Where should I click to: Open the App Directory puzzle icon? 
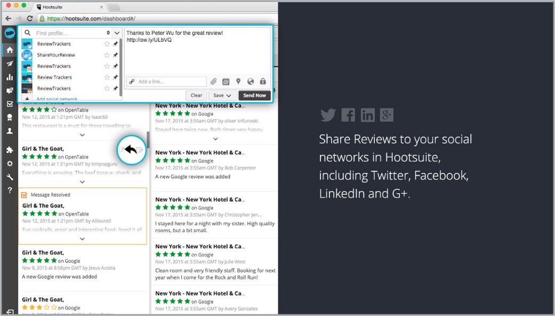point(10,150)
